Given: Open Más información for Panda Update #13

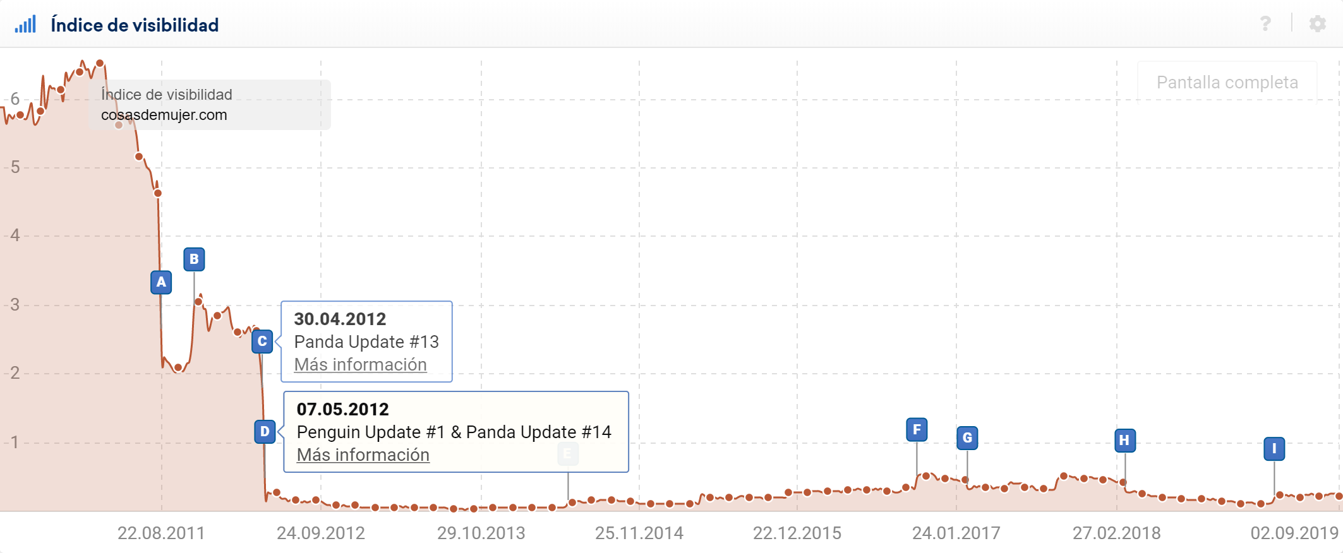Looking at the screenshot, I should click(x=360, y=365).
